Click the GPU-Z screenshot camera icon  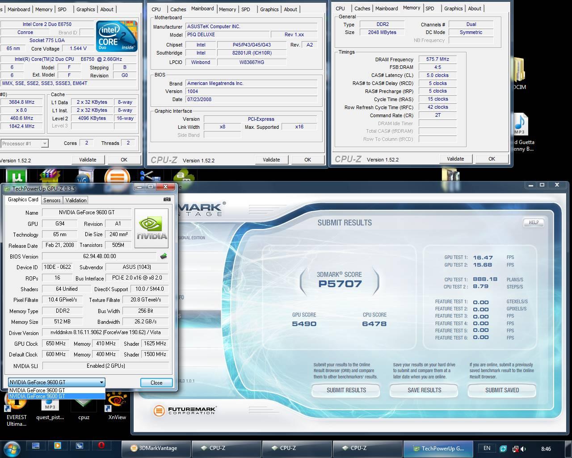167,199
